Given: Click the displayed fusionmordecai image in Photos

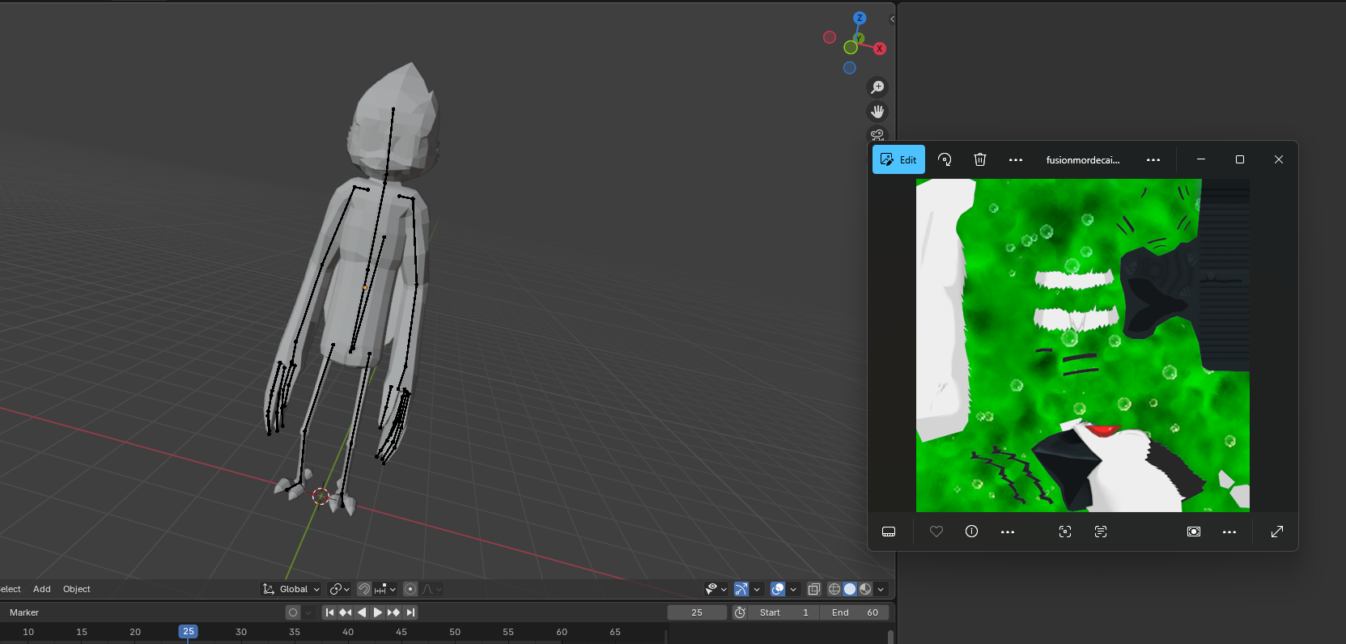Looking at the screenshot, I should (x=1083, y=345).
